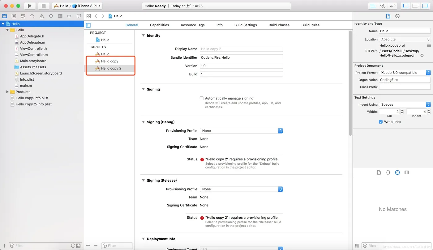Select iPhone 8 Plus destination
433x250 pixels.
[87, 6]
